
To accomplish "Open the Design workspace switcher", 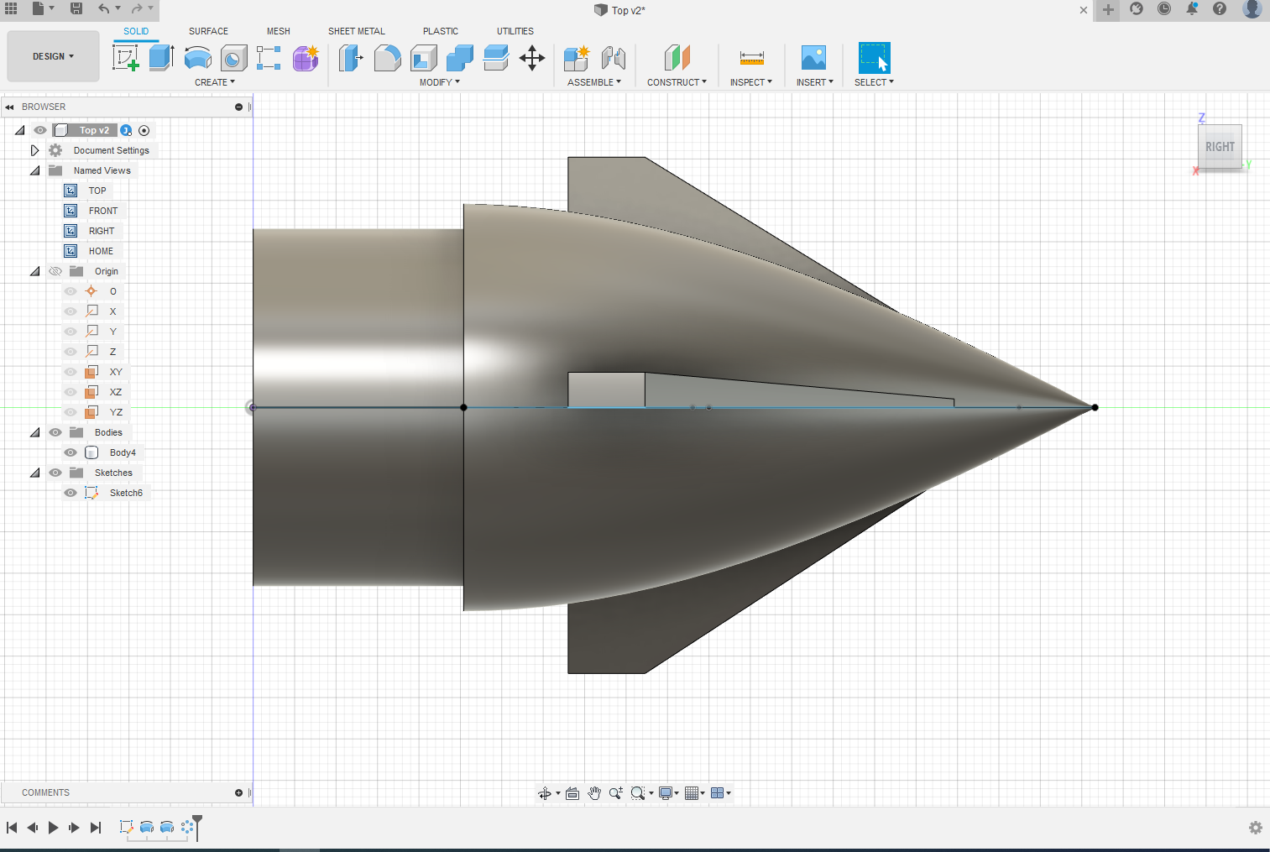I will (x=52, y=56).
